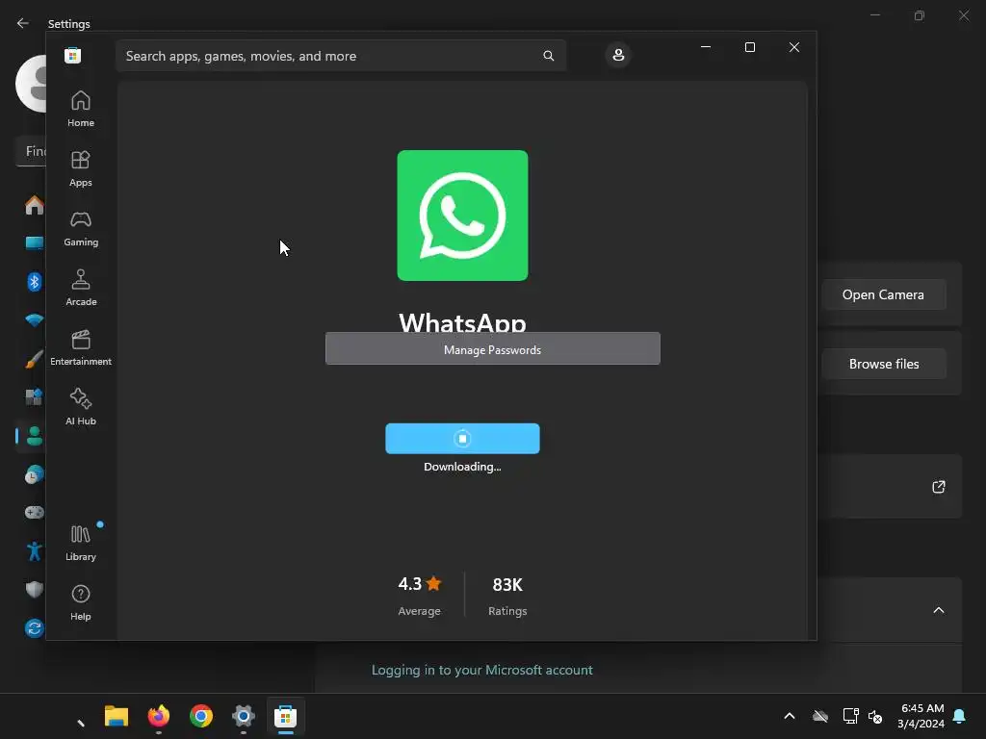Open AI Hub in Store sidebar
The image size is (986, 739).
81,407
